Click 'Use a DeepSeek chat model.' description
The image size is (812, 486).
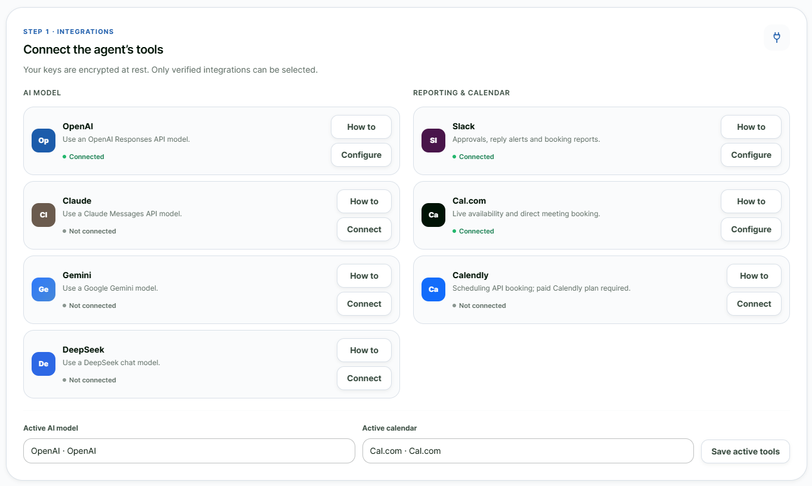click(x=111, y=363)
